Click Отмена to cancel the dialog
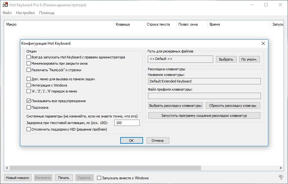This screenshot has height=184, width=288. point(157,141)
